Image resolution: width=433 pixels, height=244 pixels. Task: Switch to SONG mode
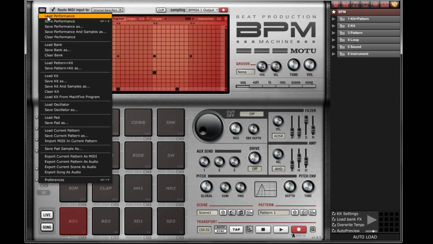47,227
